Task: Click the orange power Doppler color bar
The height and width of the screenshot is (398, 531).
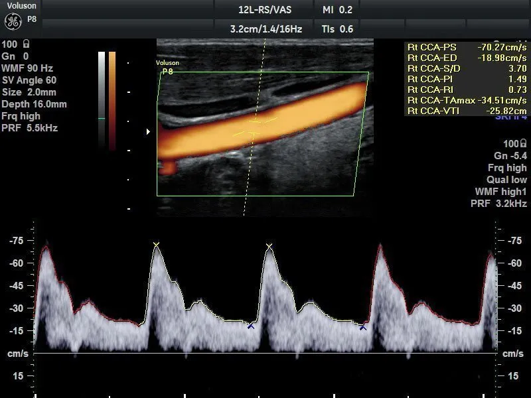Action: (x=112, y=99)
